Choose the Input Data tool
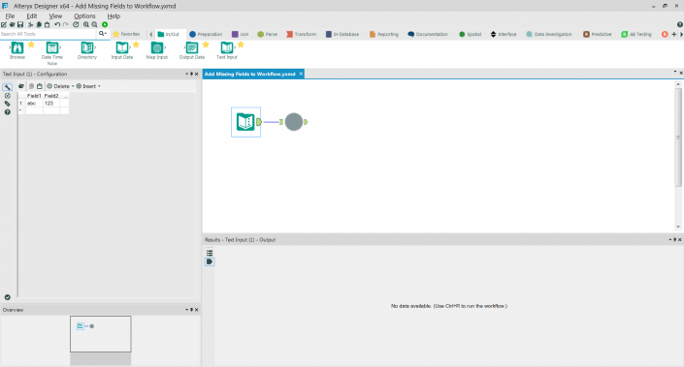Viewport: 684px width, 367px height. click(x=122, y=47)
